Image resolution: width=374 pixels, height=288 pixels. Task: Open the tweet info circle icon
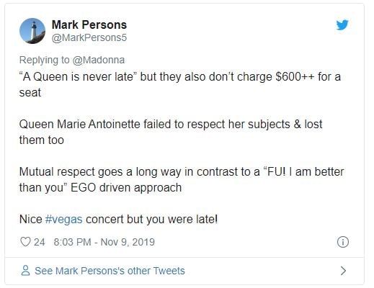[343, 242]
